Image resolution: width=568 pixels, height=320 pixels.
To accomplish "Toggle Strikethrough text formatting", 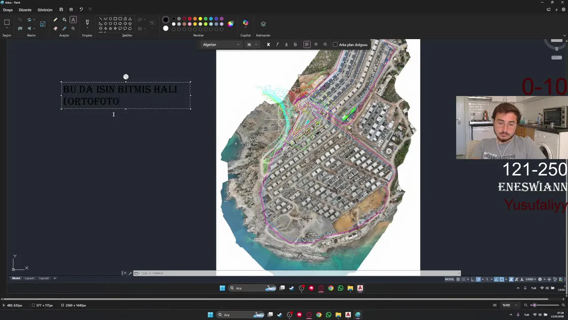I will pos(295,44).
